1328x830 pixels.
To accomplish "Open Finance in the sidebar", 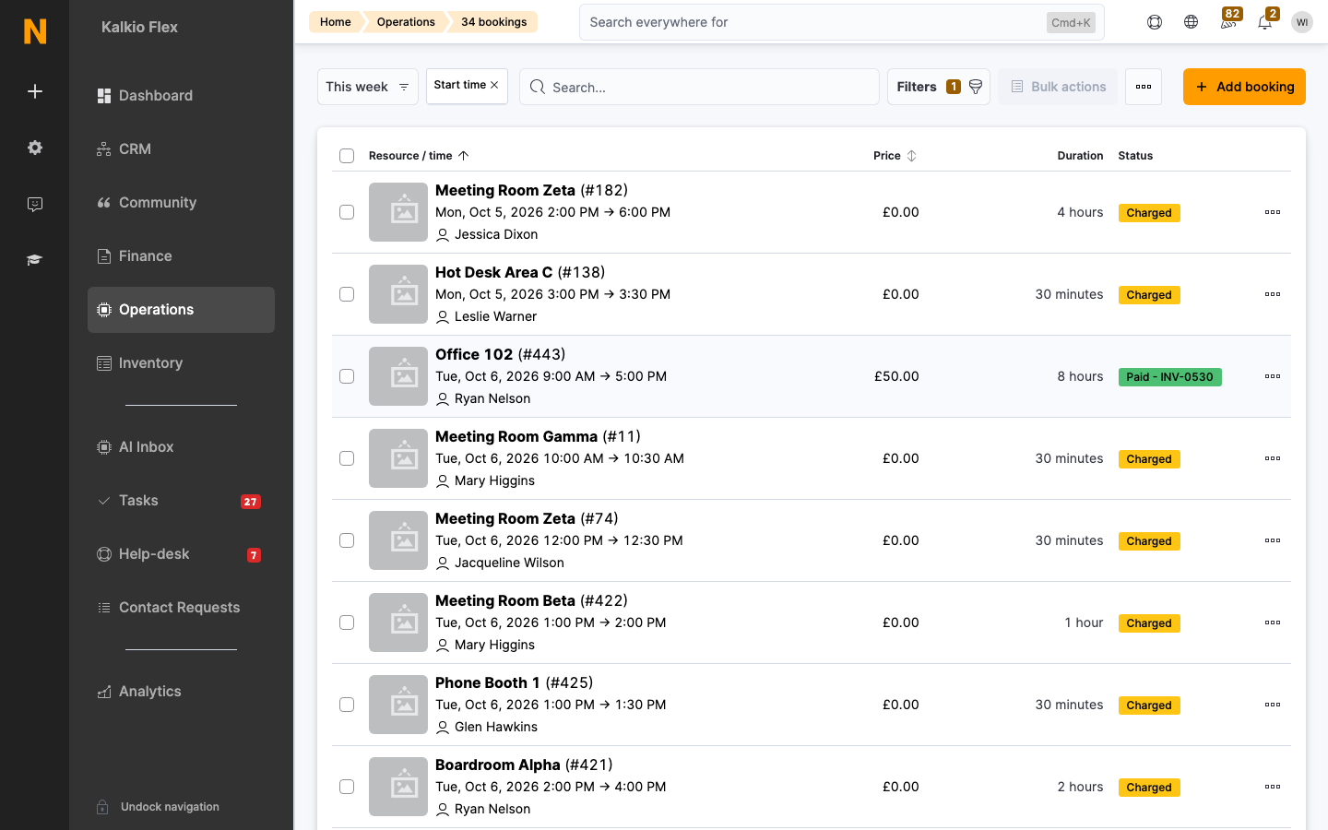I will 181,256.
